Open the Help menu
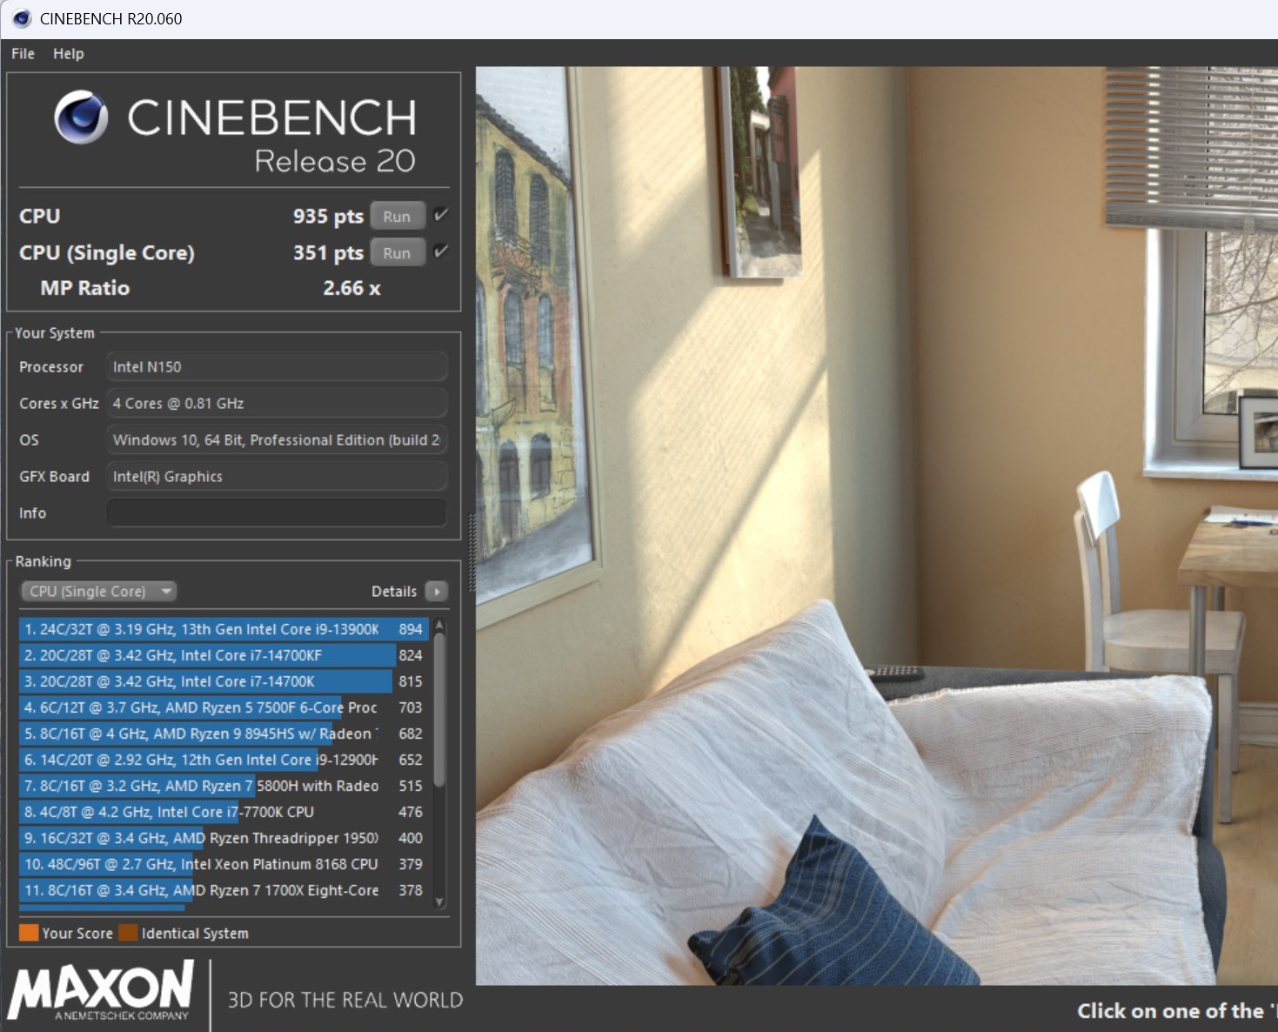Image resolution: width=1278 pixels, height=1032 pixels. point(68,54)
